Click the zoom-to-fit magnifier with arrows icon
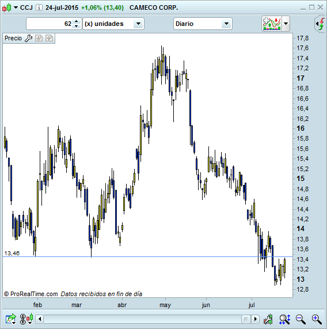 [x=284, y=319]
